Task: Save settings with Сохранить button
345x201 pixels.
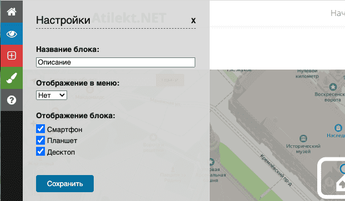Action: 65,183
